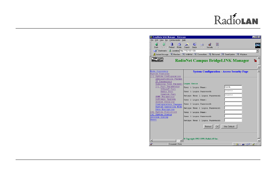Open the BizJournal bookmark
Image resolution: width=276 pixels, height=178 pixels.
coord(214,54)
